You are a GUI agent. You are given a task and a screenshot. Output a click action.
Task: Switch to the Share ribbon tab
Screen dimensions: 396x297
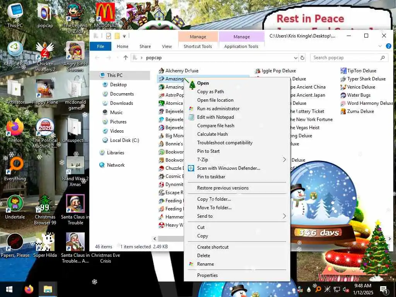click(x=145, y=46)
